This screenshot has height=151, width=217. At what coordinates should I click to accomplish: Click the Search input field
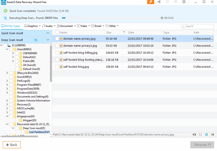pyautogui.click(x=197, y=26)
